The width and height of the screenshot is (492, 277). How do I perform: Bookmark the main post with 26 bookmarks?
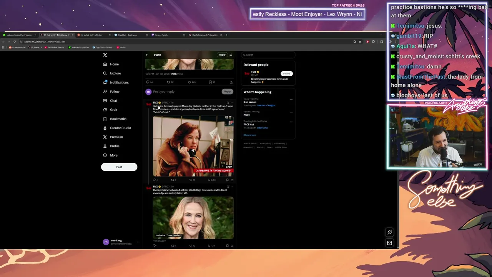[212, 82]
